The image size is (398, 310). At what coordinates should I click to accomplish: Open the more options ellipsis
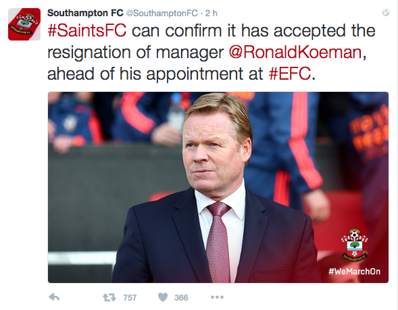pos(217,297)
